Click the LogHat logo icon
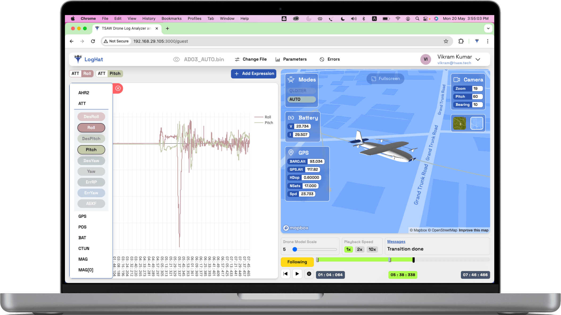The width and height of the screenshot is (561, 315). coord(78,59)
